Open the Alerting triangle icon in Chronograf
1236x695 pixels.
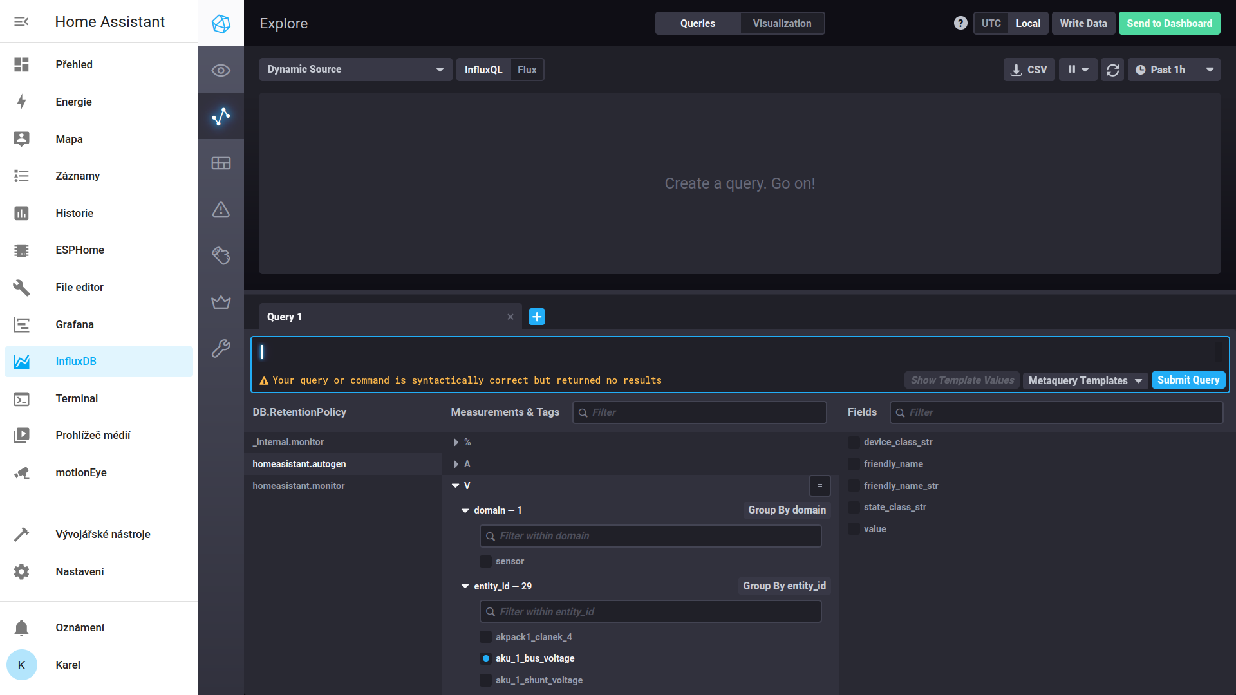coord(221,209)
